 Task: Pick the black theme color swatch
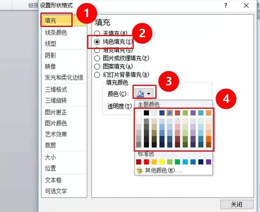click(147, 113)
